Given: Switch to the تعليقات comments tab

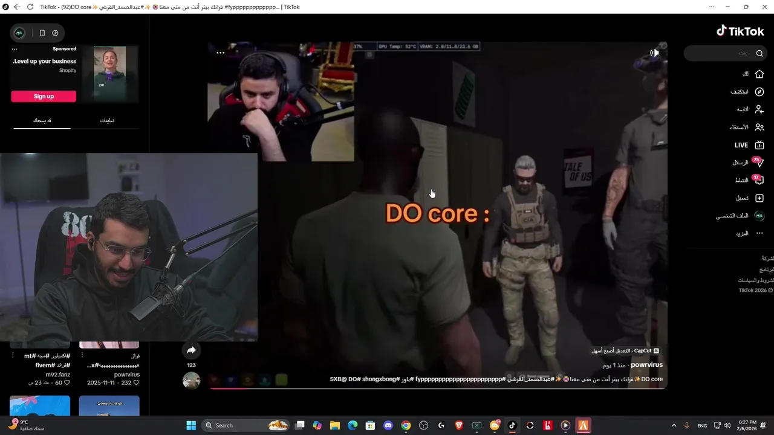Looking at the screenshot, I should pyautogui.click(x=107, y=120).
